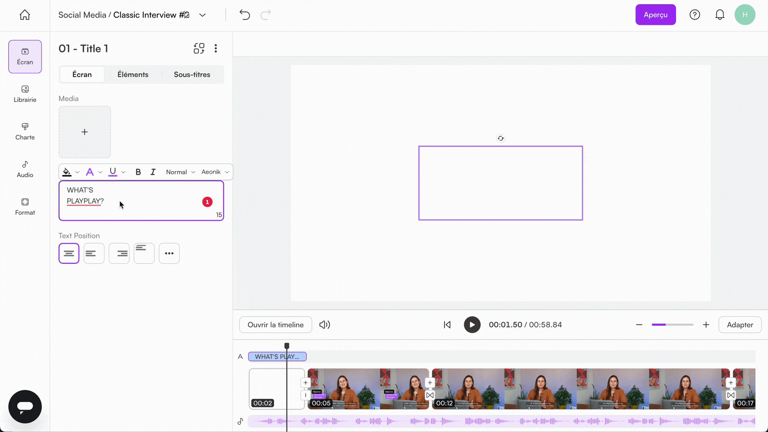Toggle underline text formatting
This screenshot has height=432, width=768.
(113, 172)
